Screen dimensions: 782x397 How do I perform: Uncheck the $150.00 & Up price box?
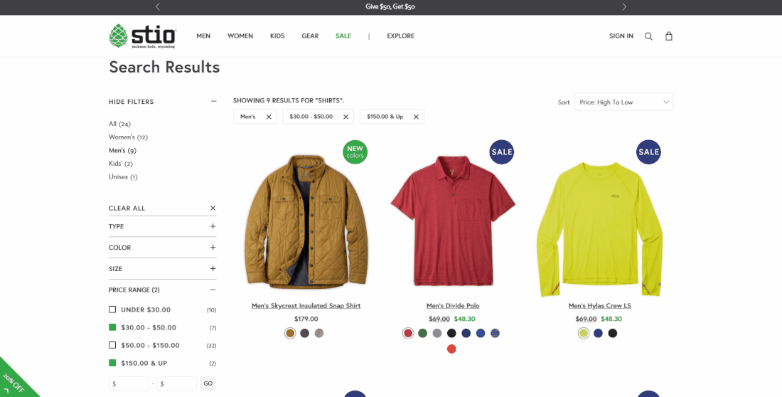coord(112,363)
